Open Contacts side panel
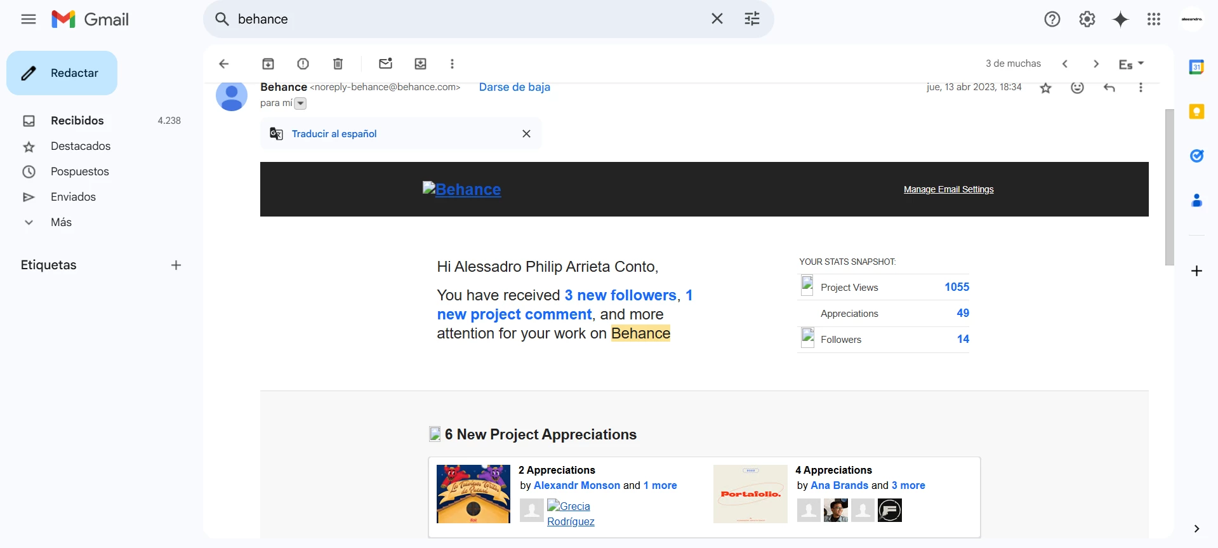This screenshot has width=1218, height=548. tap(1196, 201)
